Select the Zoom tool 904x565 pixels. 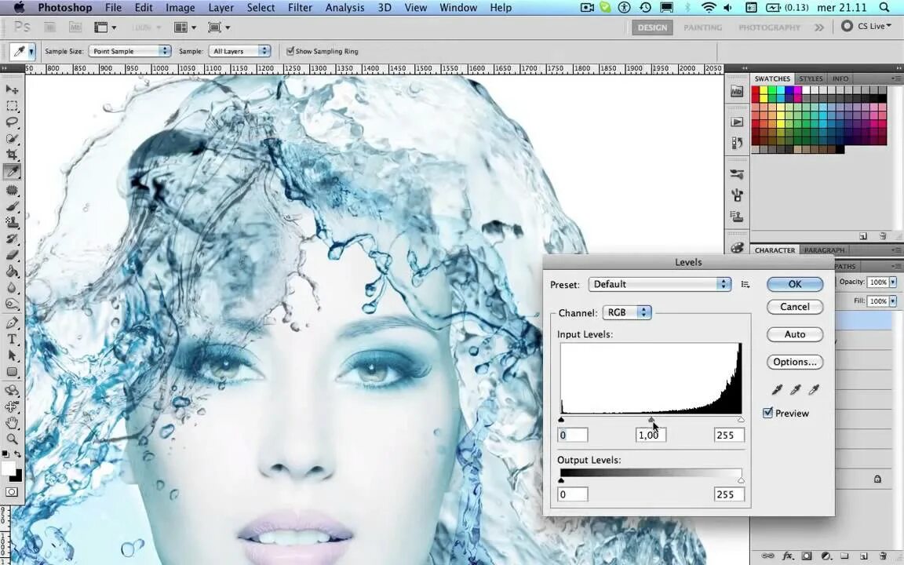12,439
